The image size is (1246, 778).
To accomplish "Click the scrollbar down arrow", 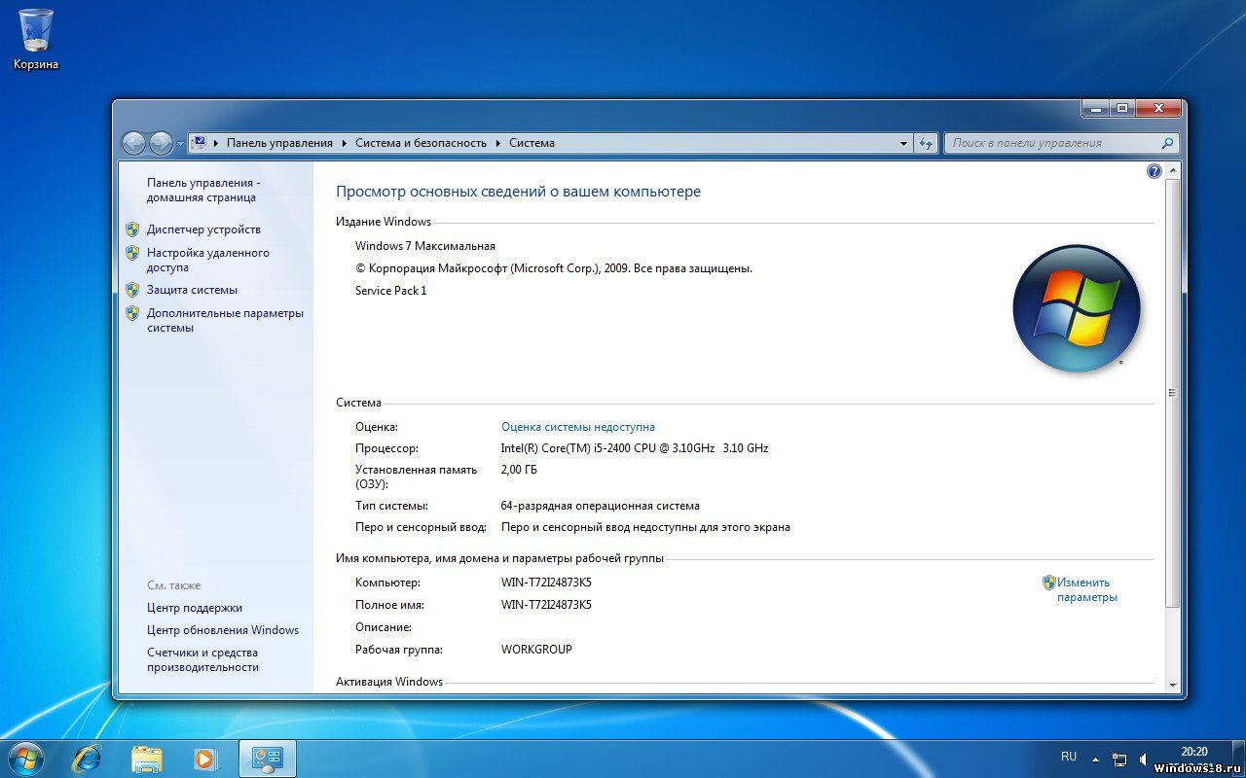I will pos(1172,685).
